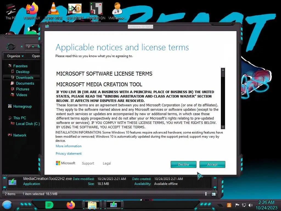
Task: Open File Explorer taskbar button
Action: point(92,205)
